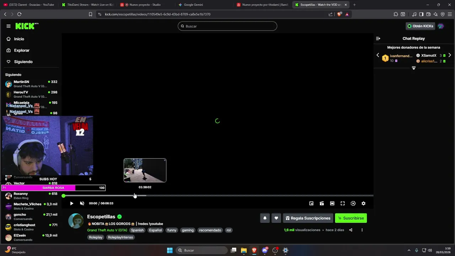The image size is (455, 256).
Task: Bookmark this page in the address bar
Action: [90, 14]
